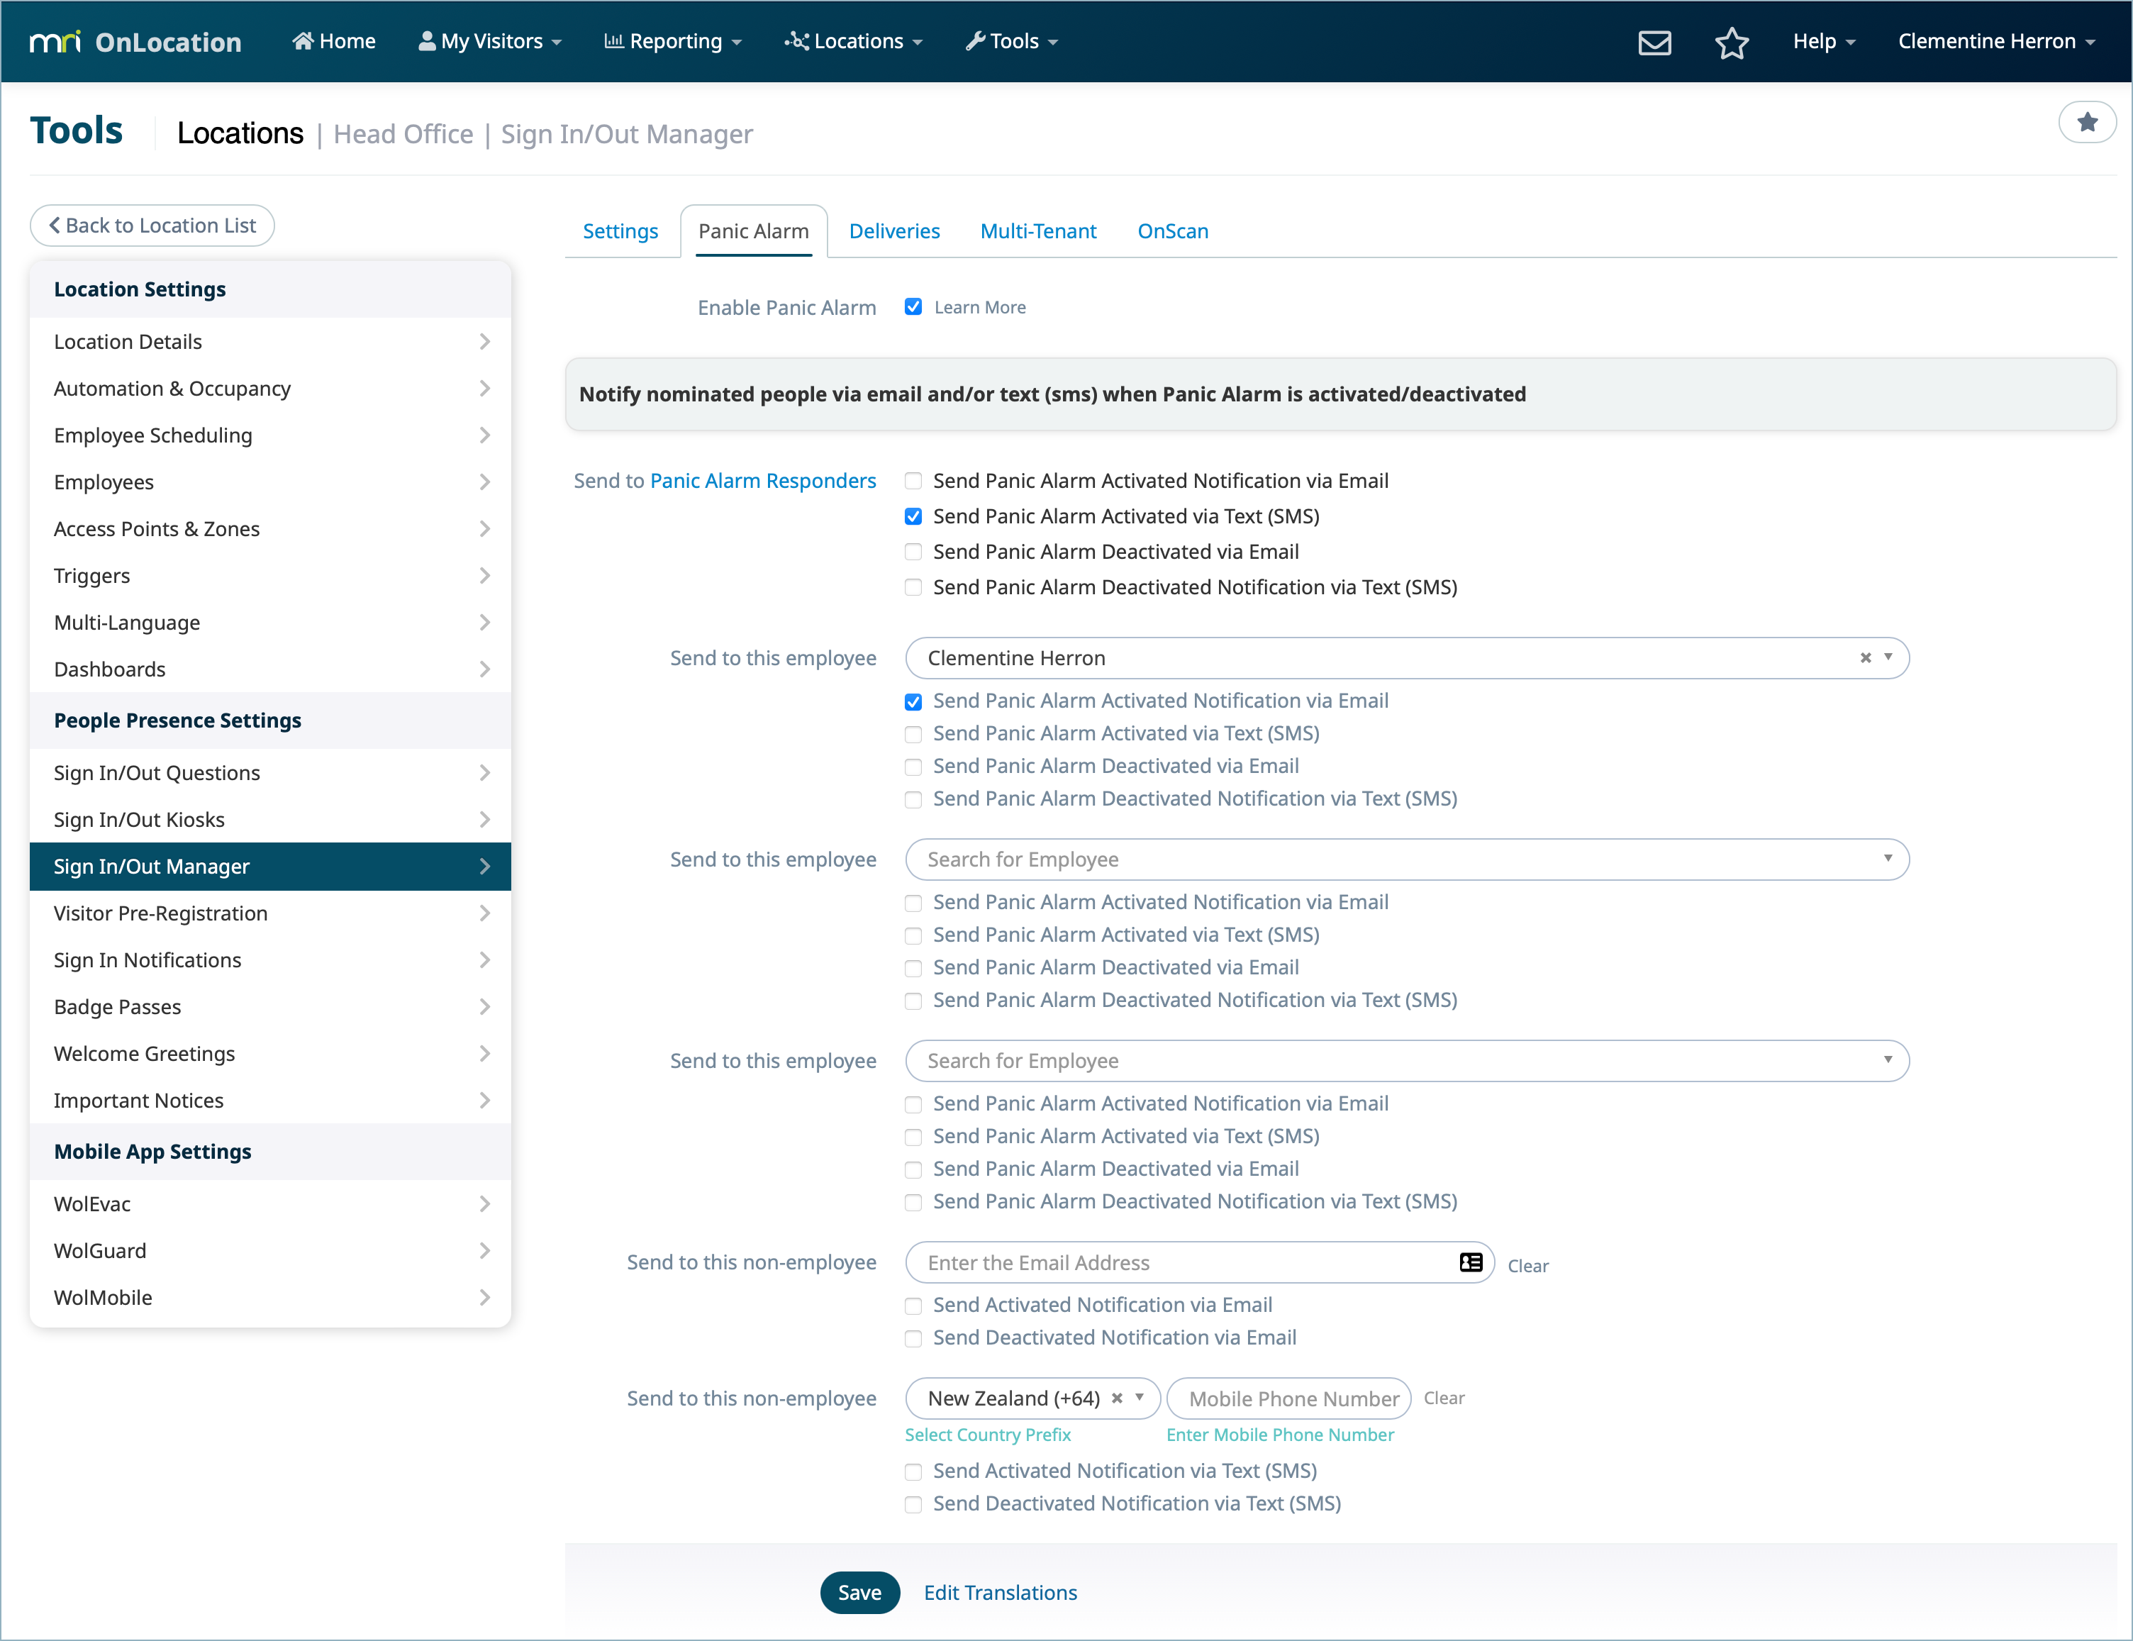Click chevron beside Sign In/Out Manager
The height and width of the screenshot is (1641, 2133).
[x=484, y=867]
